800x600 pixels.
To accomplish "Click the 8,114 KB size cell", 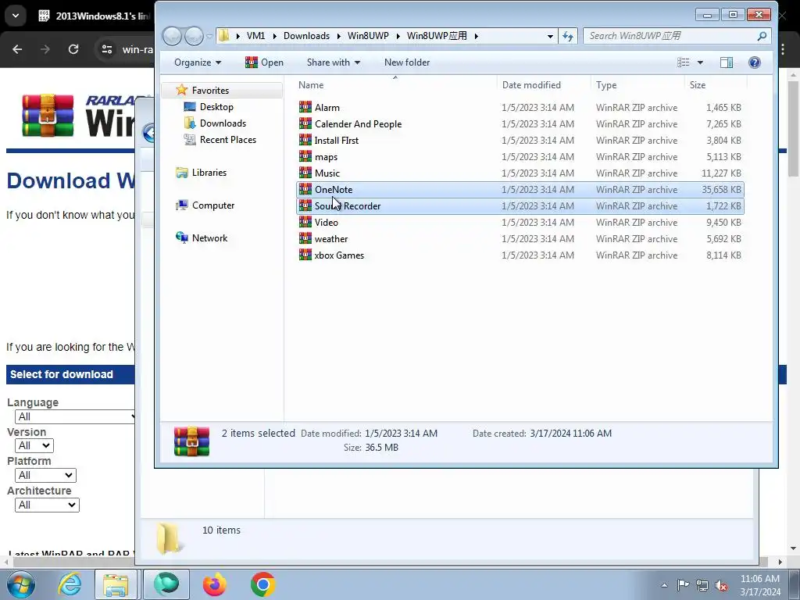I will click(x=723, y=255).
